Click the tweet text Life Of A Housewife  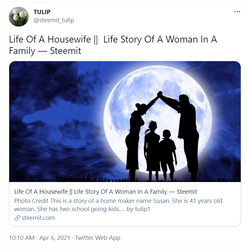pyautogui.click(x=50, y=39)
